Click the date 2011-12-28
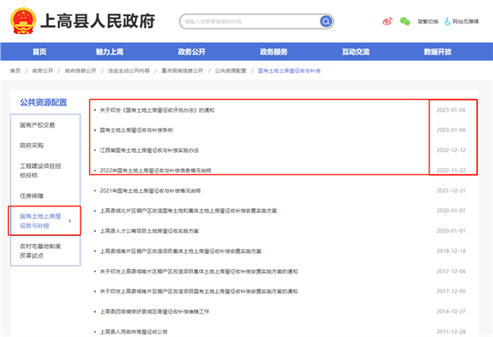 [x=451, y=332]
